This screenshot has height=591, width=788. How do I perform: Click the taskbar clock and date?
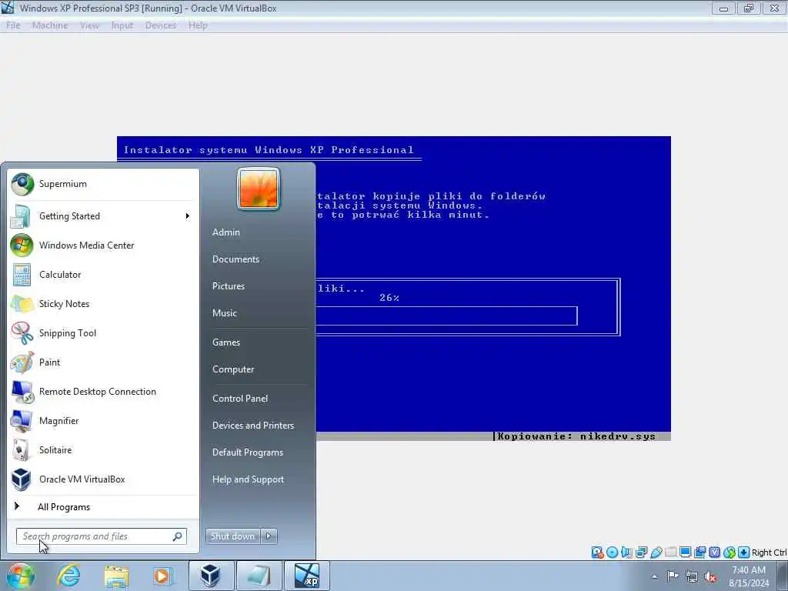(x=749, y=576)
